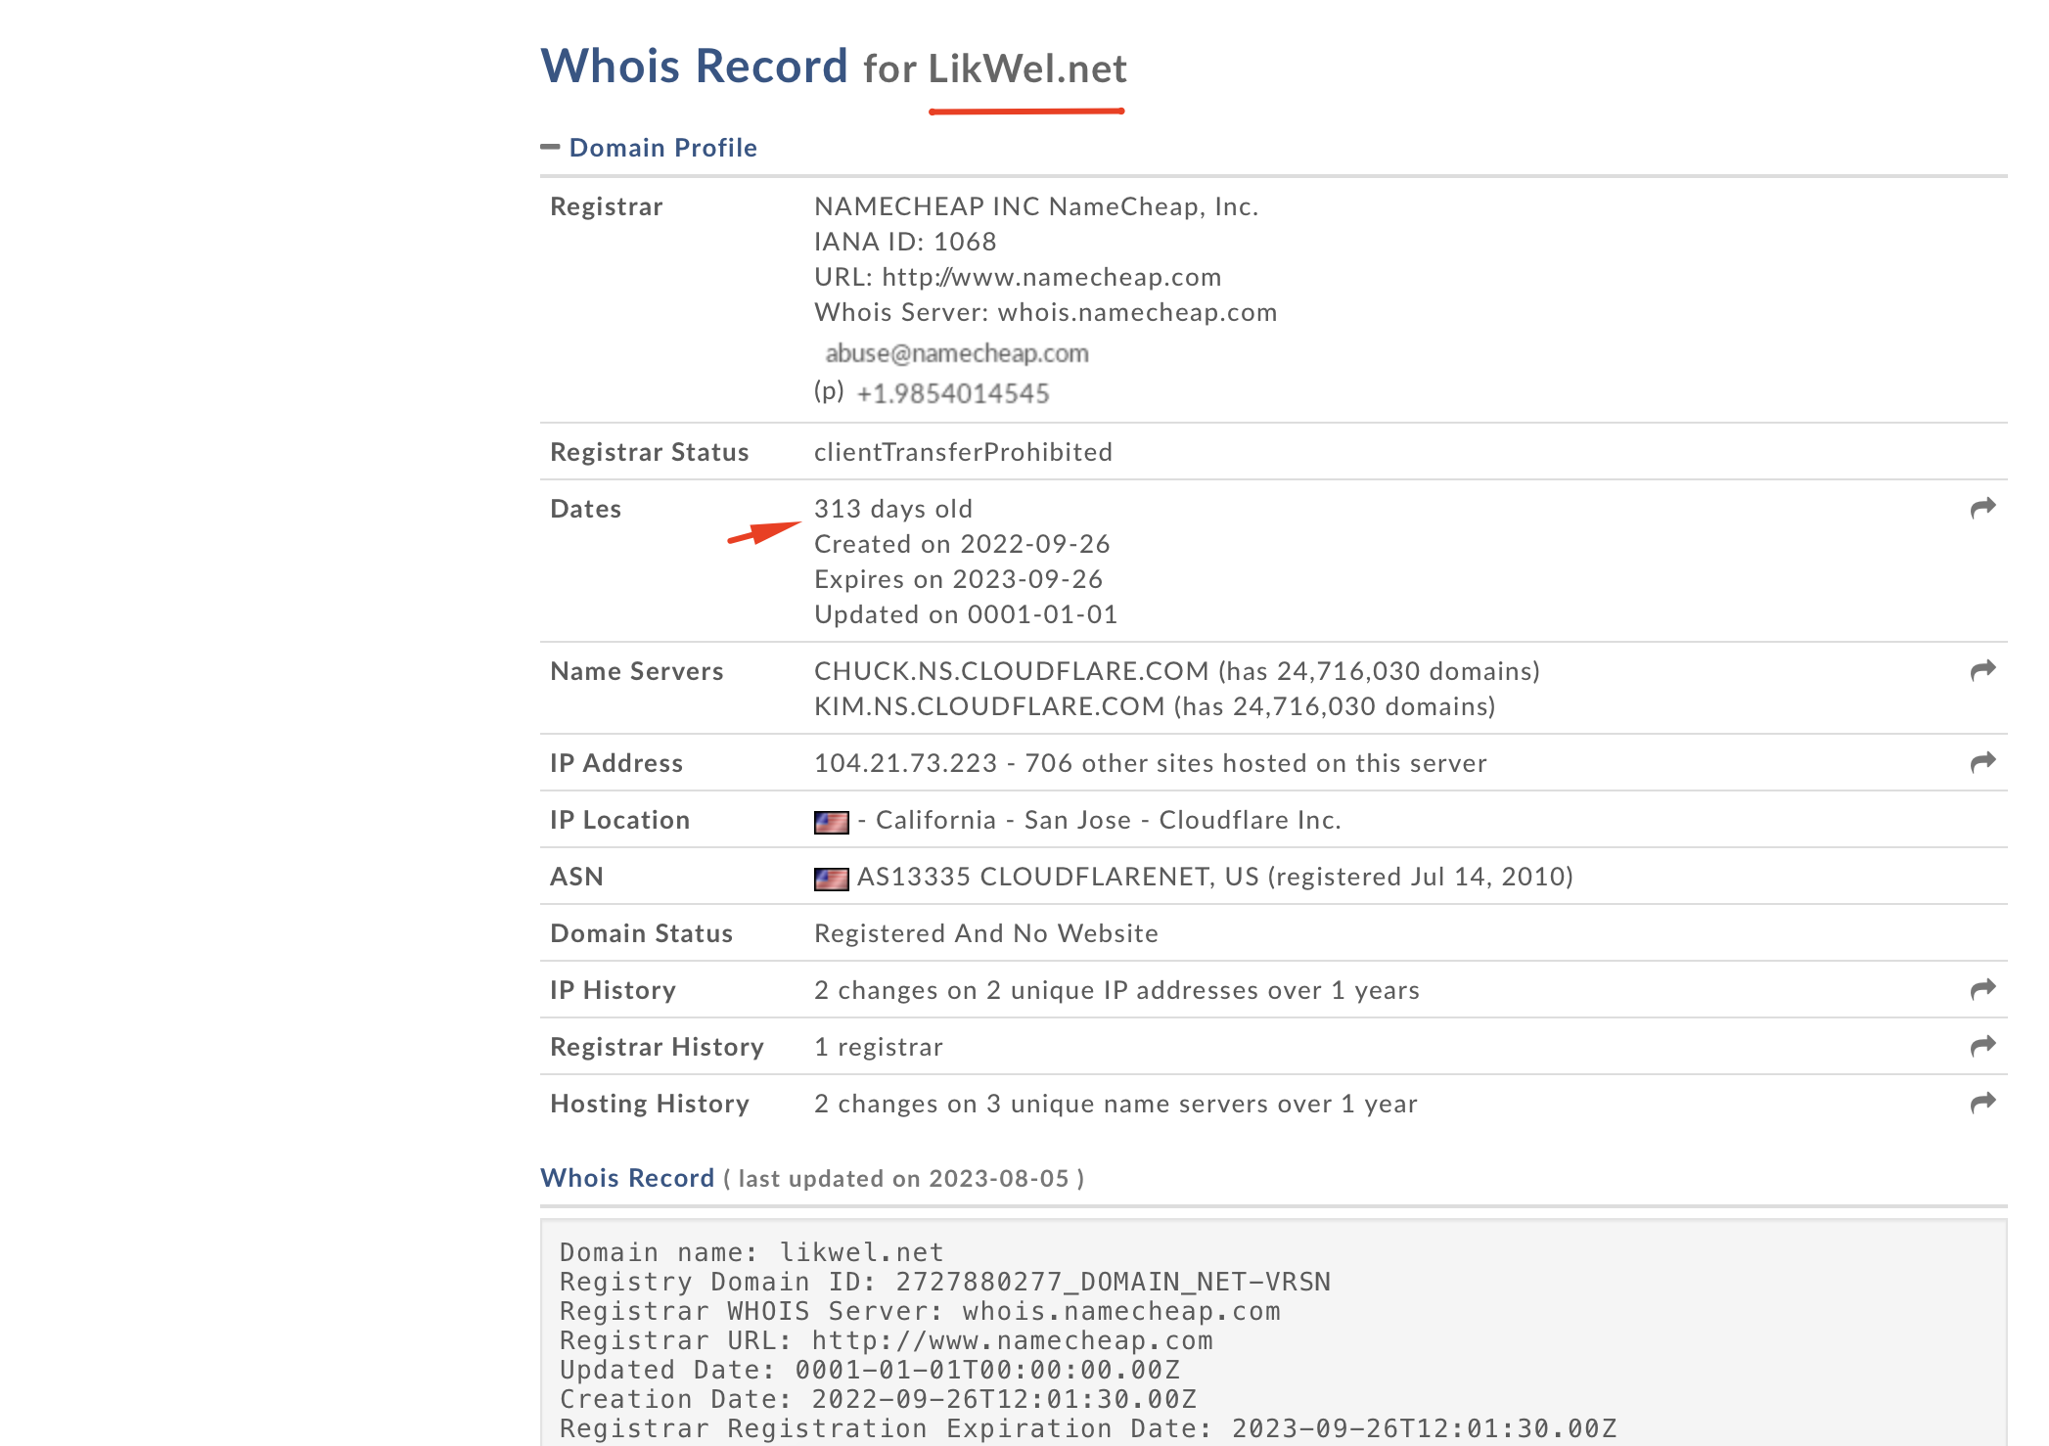Click the LikWel.net domain title
The width and height of the screenshot is (2049, 1446).
pos(1026,69)
